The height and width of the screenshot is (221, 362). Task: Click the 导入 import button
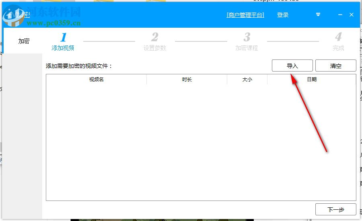tap(292, 66)
